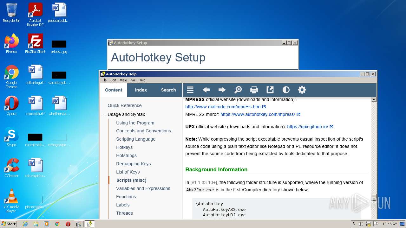Go forward using the right arrow icon
406x228 pixels.
click(x=222, y=90)
